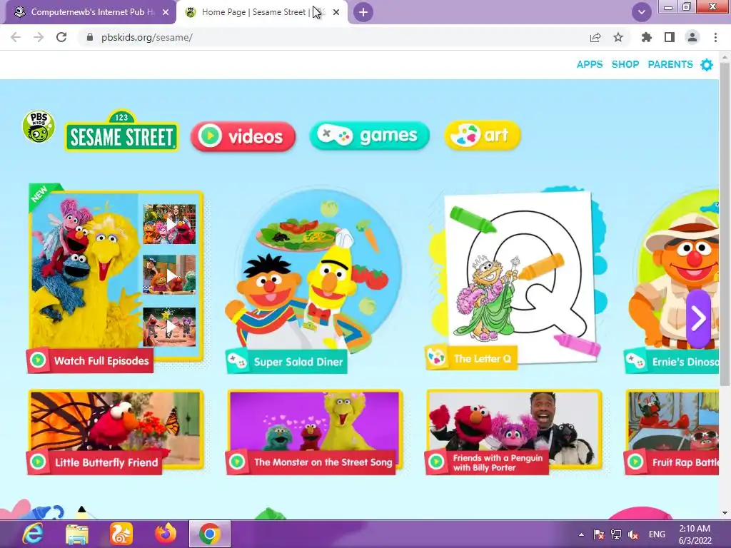Open Action Center flag icon
The width and height of the screenshot is (731, 548).
pyautogui.click(x=599, y=534)
